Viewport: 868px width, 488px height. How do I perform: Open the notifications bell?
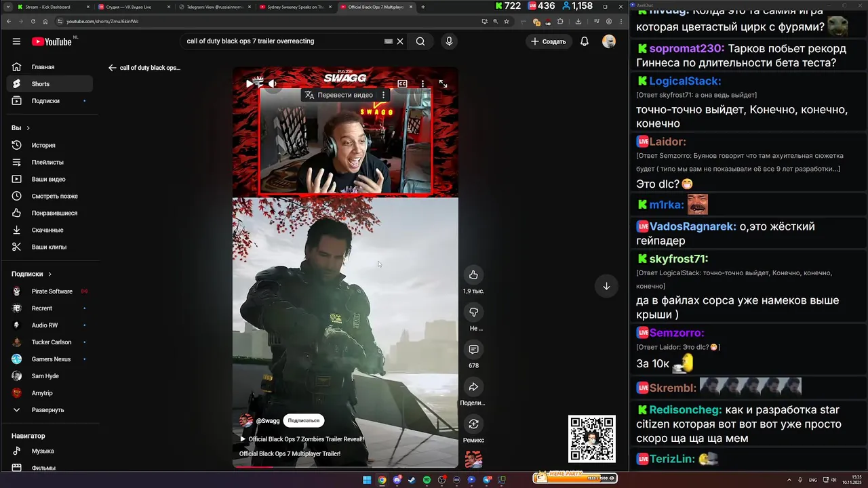pos(585,41)
